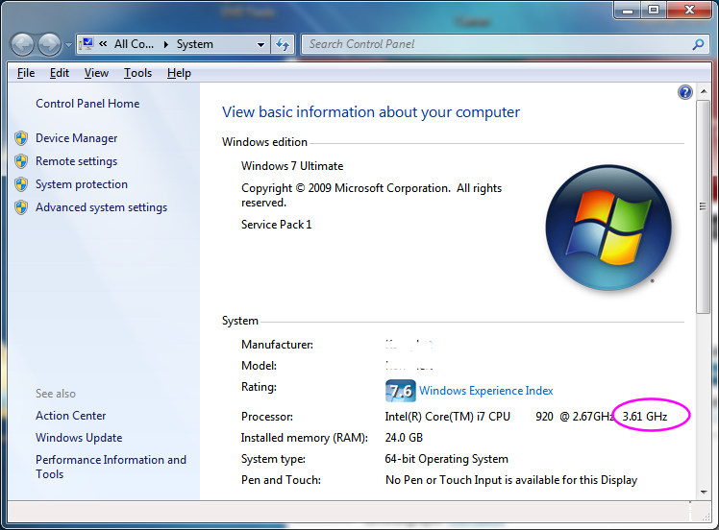Click the 7.6 rating badge

click(x=400, y=391)
